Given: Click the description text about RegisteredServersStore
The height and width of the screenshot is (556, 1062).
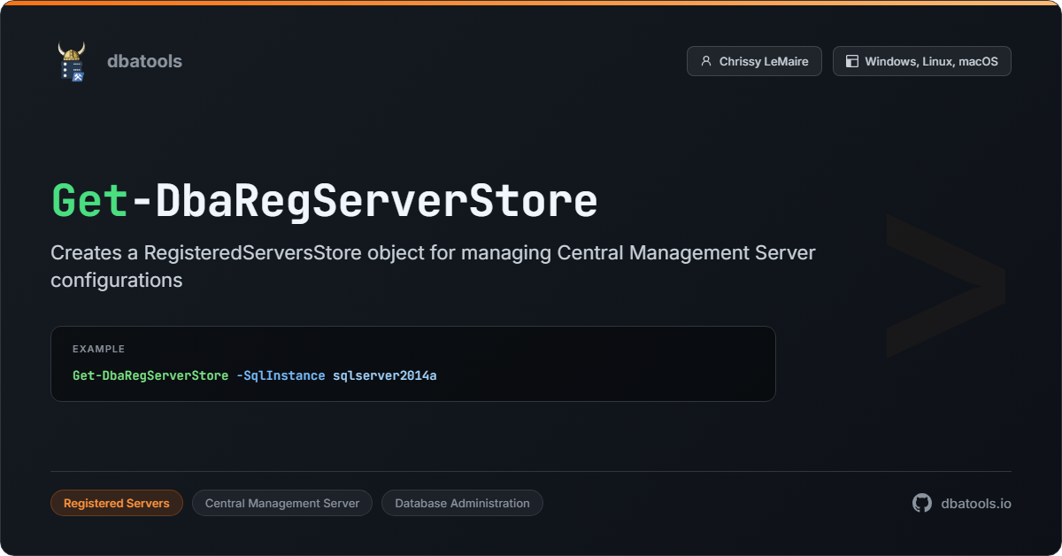Looking at the screenshot, I should (433, 266).
